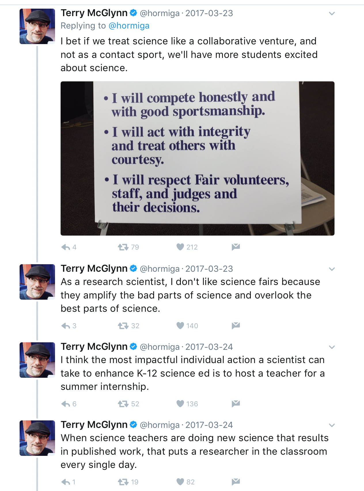364x491 pixels.
Task: Expand options chevron on the last tweet
Action: 332,425
